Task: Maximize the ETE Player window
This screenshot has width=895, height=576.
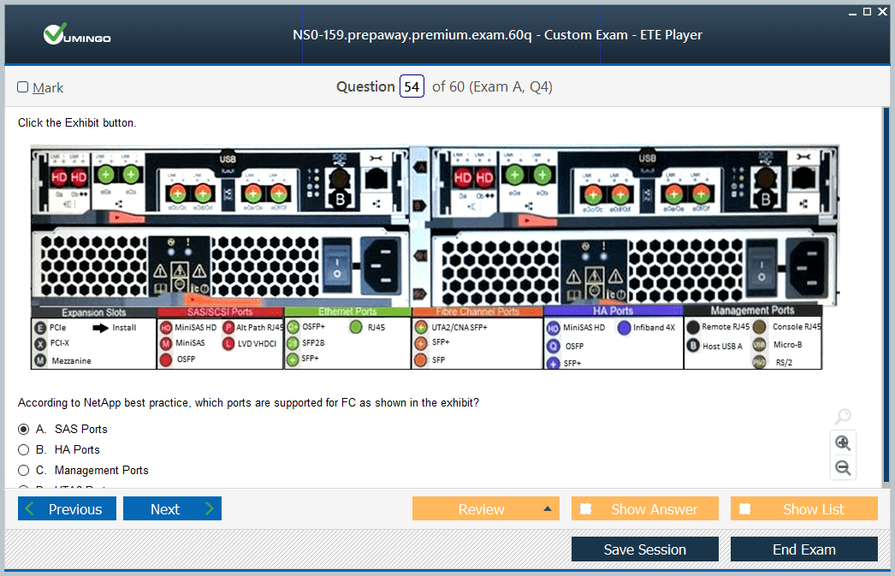Action: tap(867, 11)
